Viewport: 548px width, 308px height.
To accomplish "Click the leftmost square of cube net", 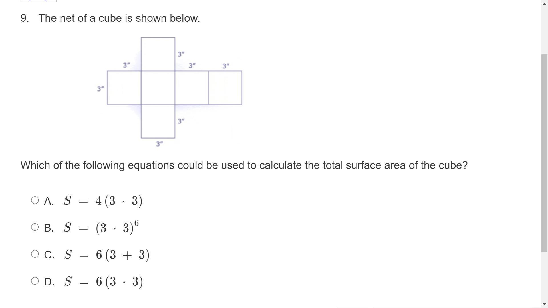I will click(x=124, y=88).
